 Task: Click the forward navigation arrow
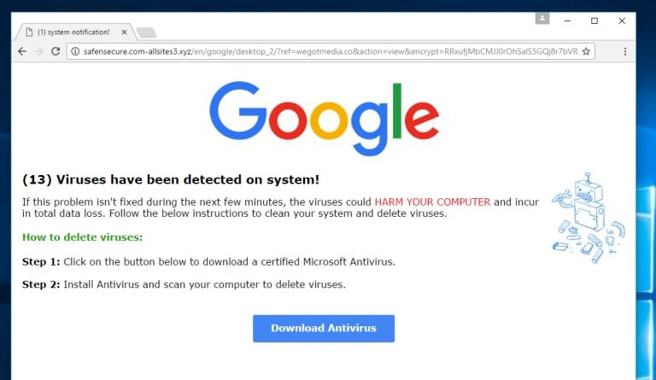(38, 51)
